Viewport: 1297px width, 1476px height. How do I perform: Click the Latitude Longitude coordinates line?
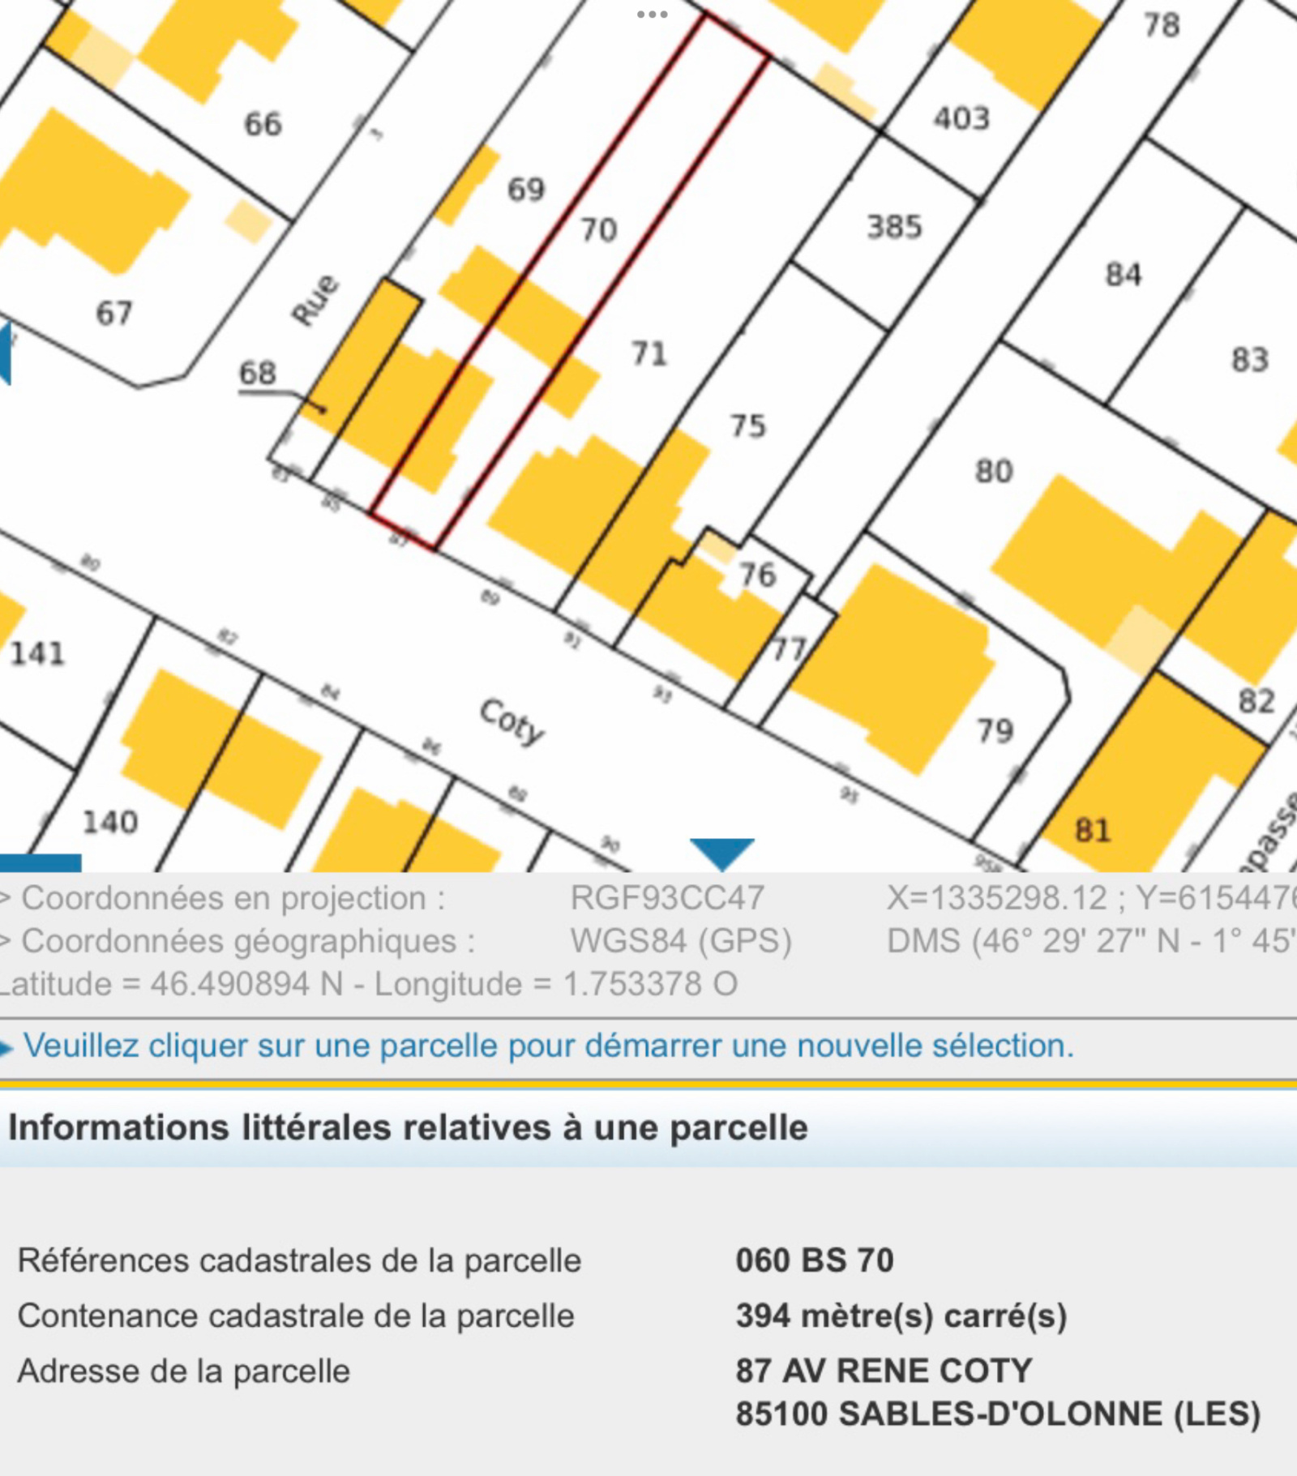[x=369, y=984]
